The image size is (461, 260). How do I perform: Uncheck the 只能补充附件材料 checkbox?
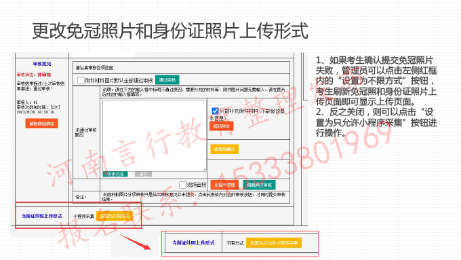pos(215,111)
